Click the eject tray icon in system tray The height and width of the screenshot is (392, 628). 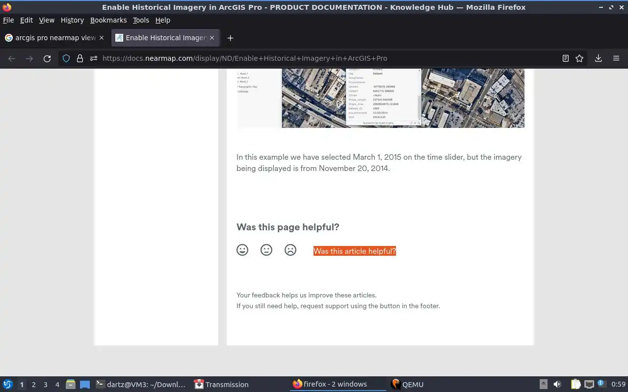pos(544,385)
